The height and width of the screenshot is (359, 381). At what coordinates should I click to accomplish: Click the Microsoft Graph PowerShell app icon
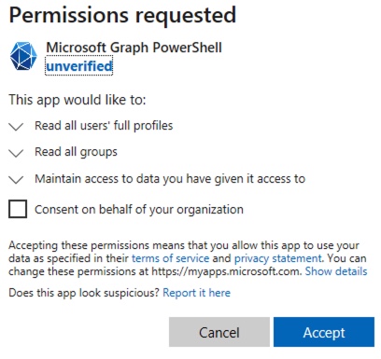pos(23,56)
